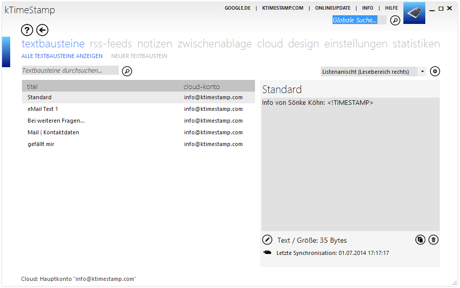Edit the Standard text block pencil icon
The width and height of the screenshot is (460, 288).
[x=267, y=240]
